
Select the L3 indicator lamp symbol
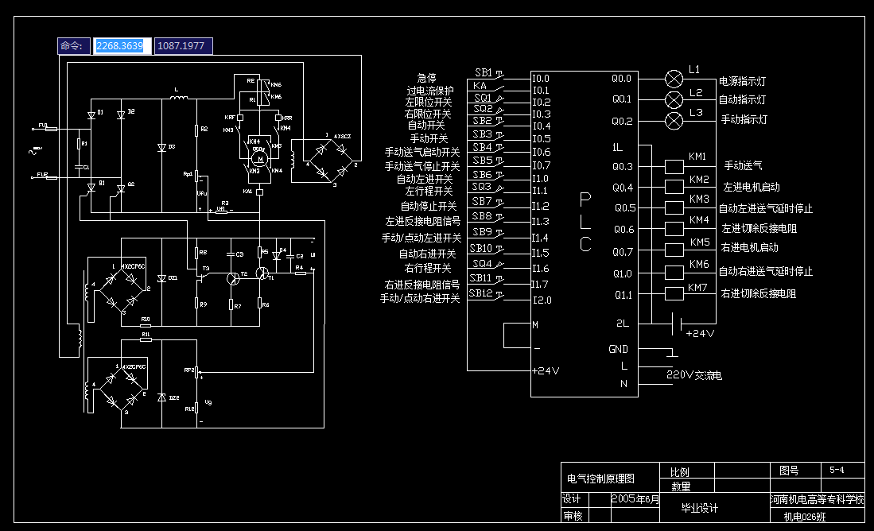click(674, 121)
